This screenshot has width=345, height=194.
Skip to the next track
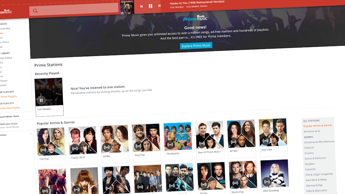tap(159, 6)
